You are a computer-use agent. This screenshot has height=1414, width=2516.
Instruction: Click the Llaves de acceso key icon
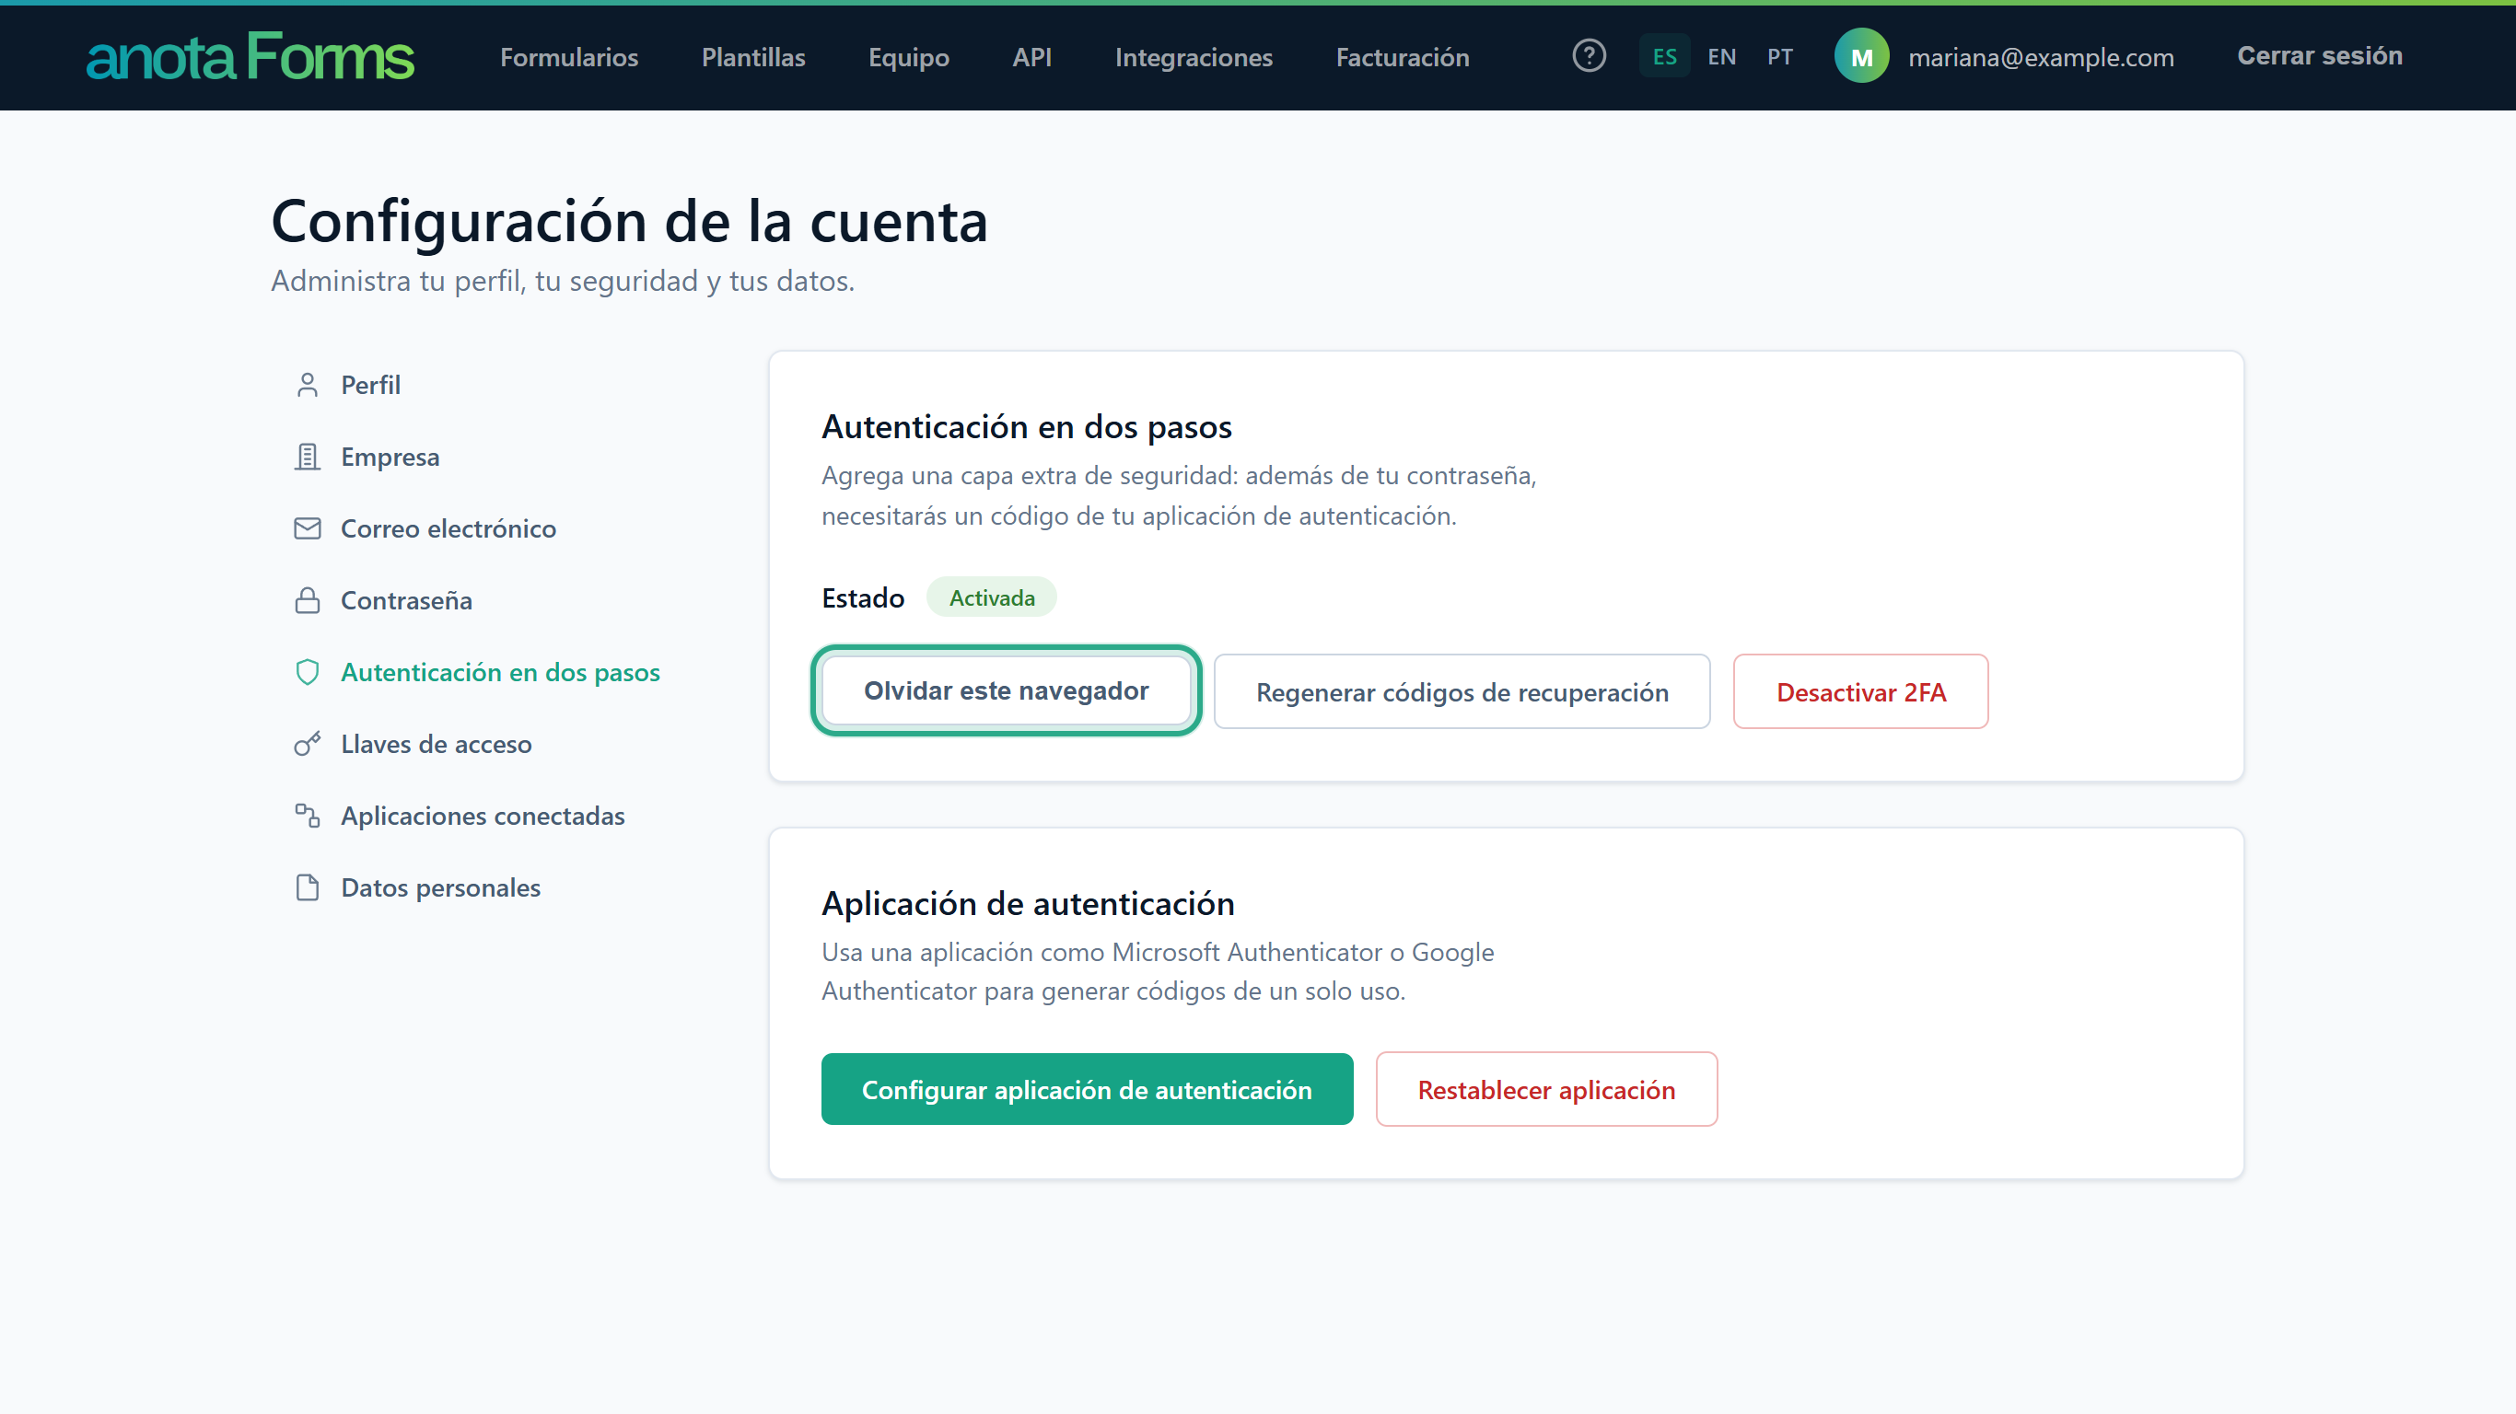click(x=308, y=743)
